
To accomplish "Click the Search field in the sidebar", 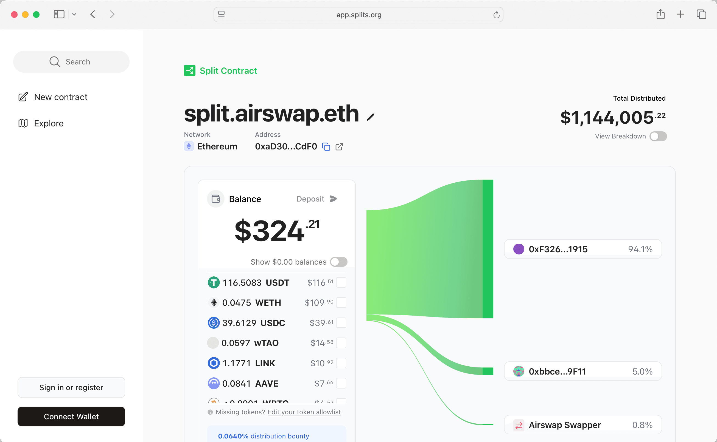I will 71,61.
